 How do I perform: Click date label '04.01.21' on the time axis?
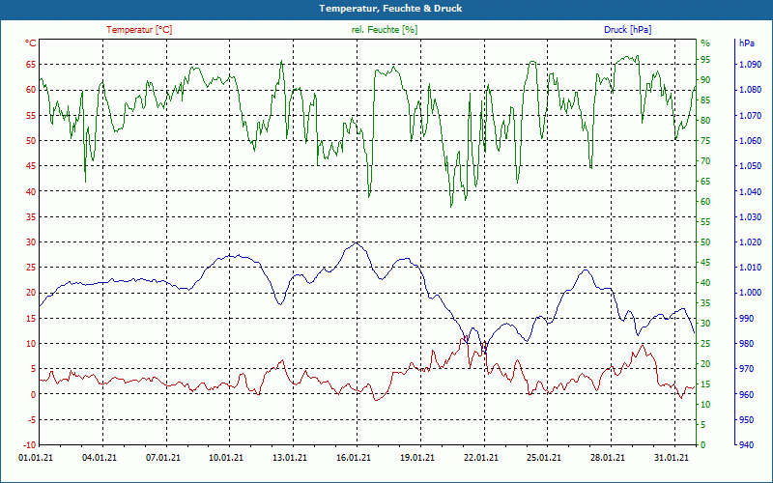pyautogui.click(x=100, y=458)
